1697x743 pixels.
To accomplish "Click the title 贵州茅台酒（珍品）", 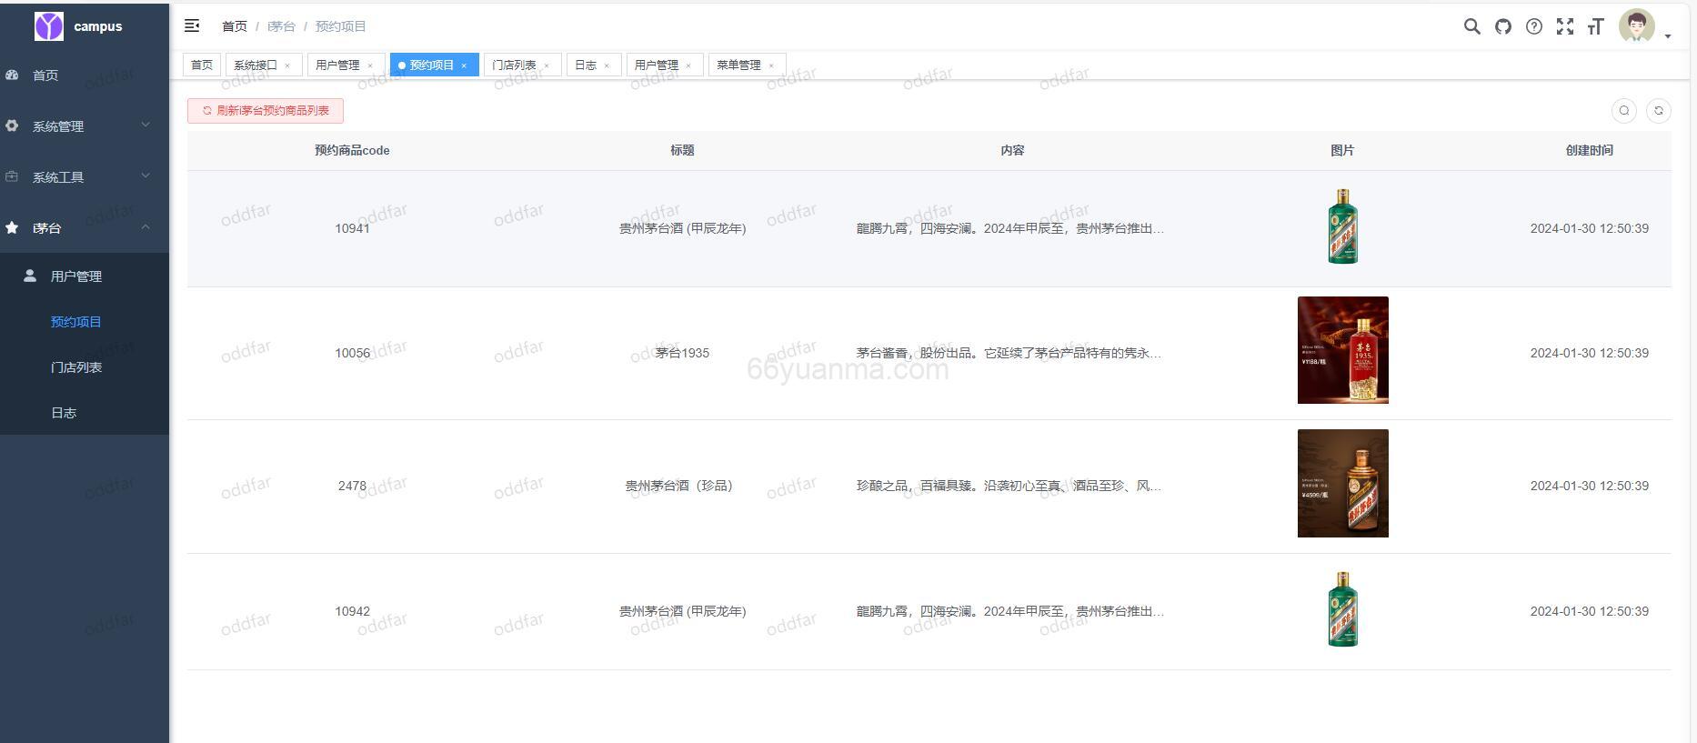I will point(682,486).
